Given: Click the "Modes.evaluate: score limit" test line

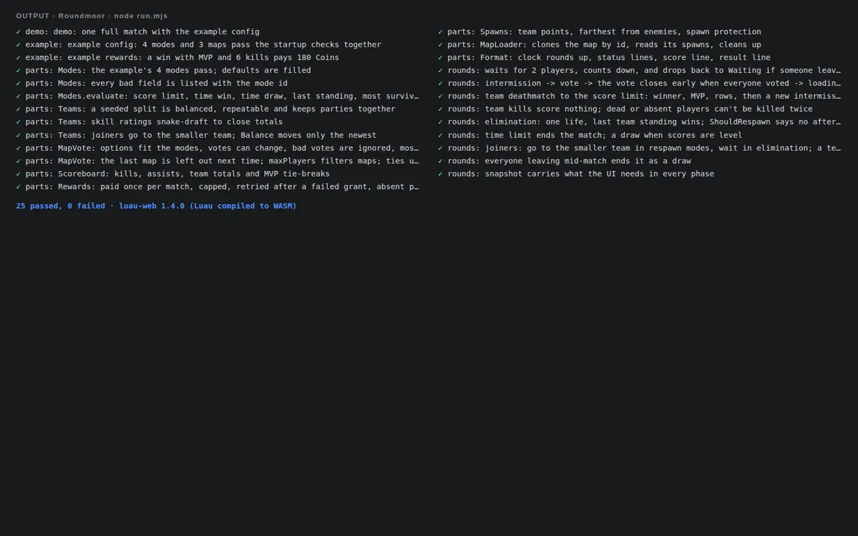Looking at the screenshot, I should [x=218, y=96].
